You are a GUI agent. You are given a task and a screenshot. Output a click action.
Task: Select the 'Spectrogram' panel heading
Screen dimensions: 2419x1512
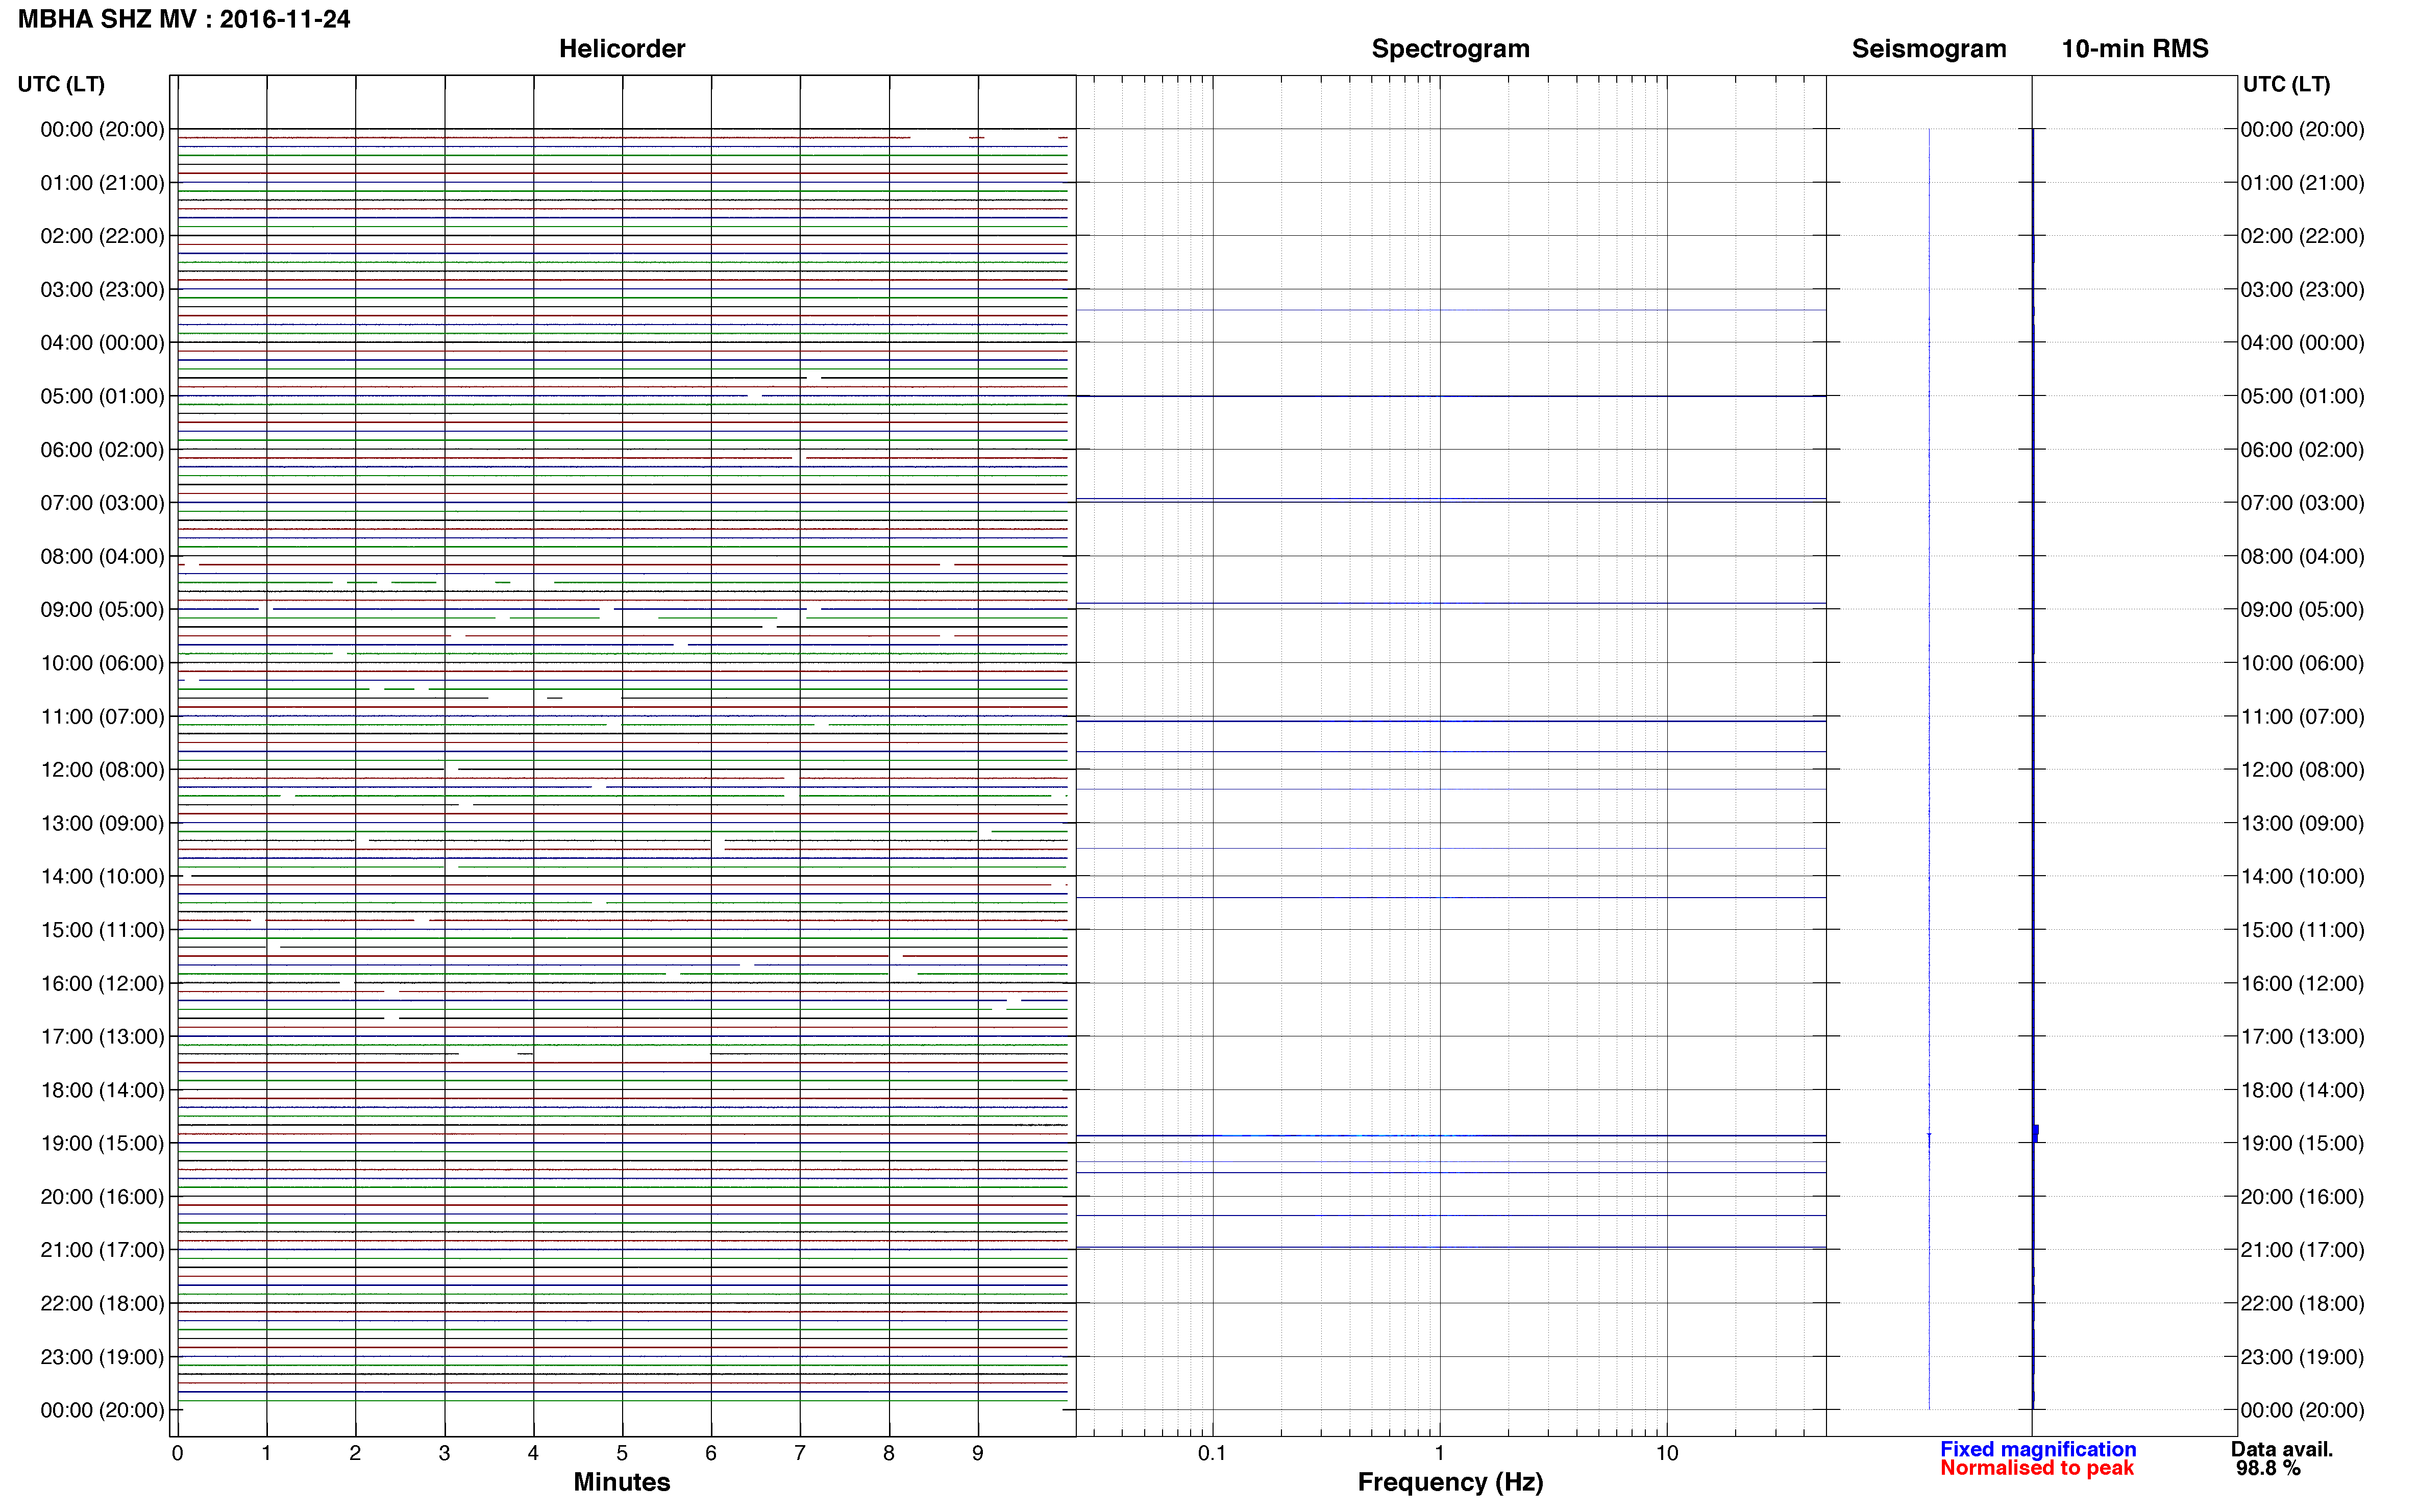(x=1450, y=49)
